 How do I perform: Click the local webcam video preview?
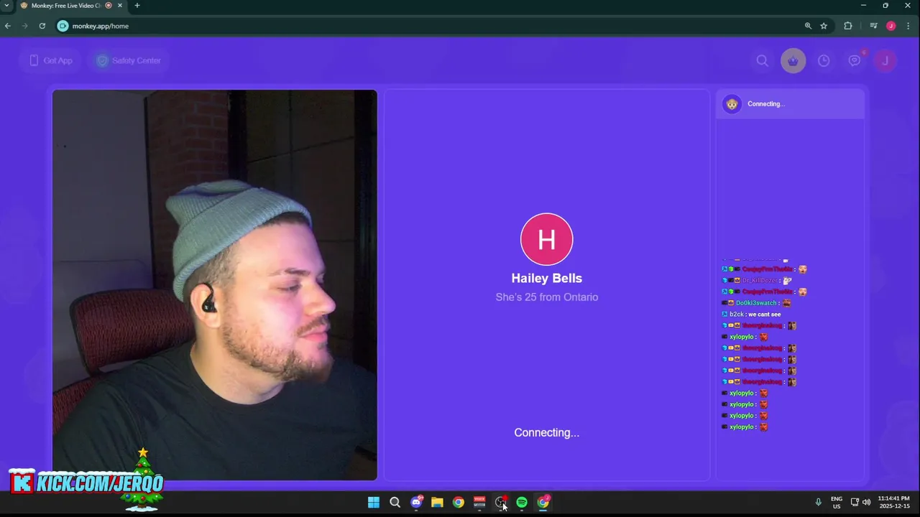[214, 285]
